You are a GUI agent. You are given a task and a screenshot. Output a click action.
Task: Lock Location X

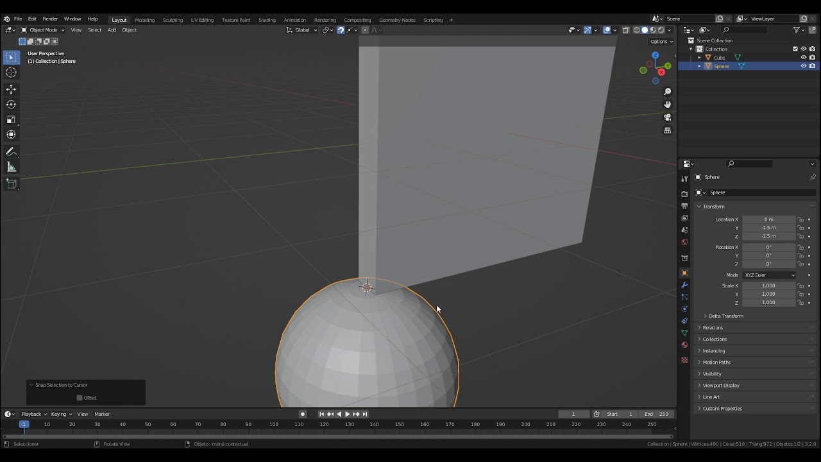(x=800, y=219)
